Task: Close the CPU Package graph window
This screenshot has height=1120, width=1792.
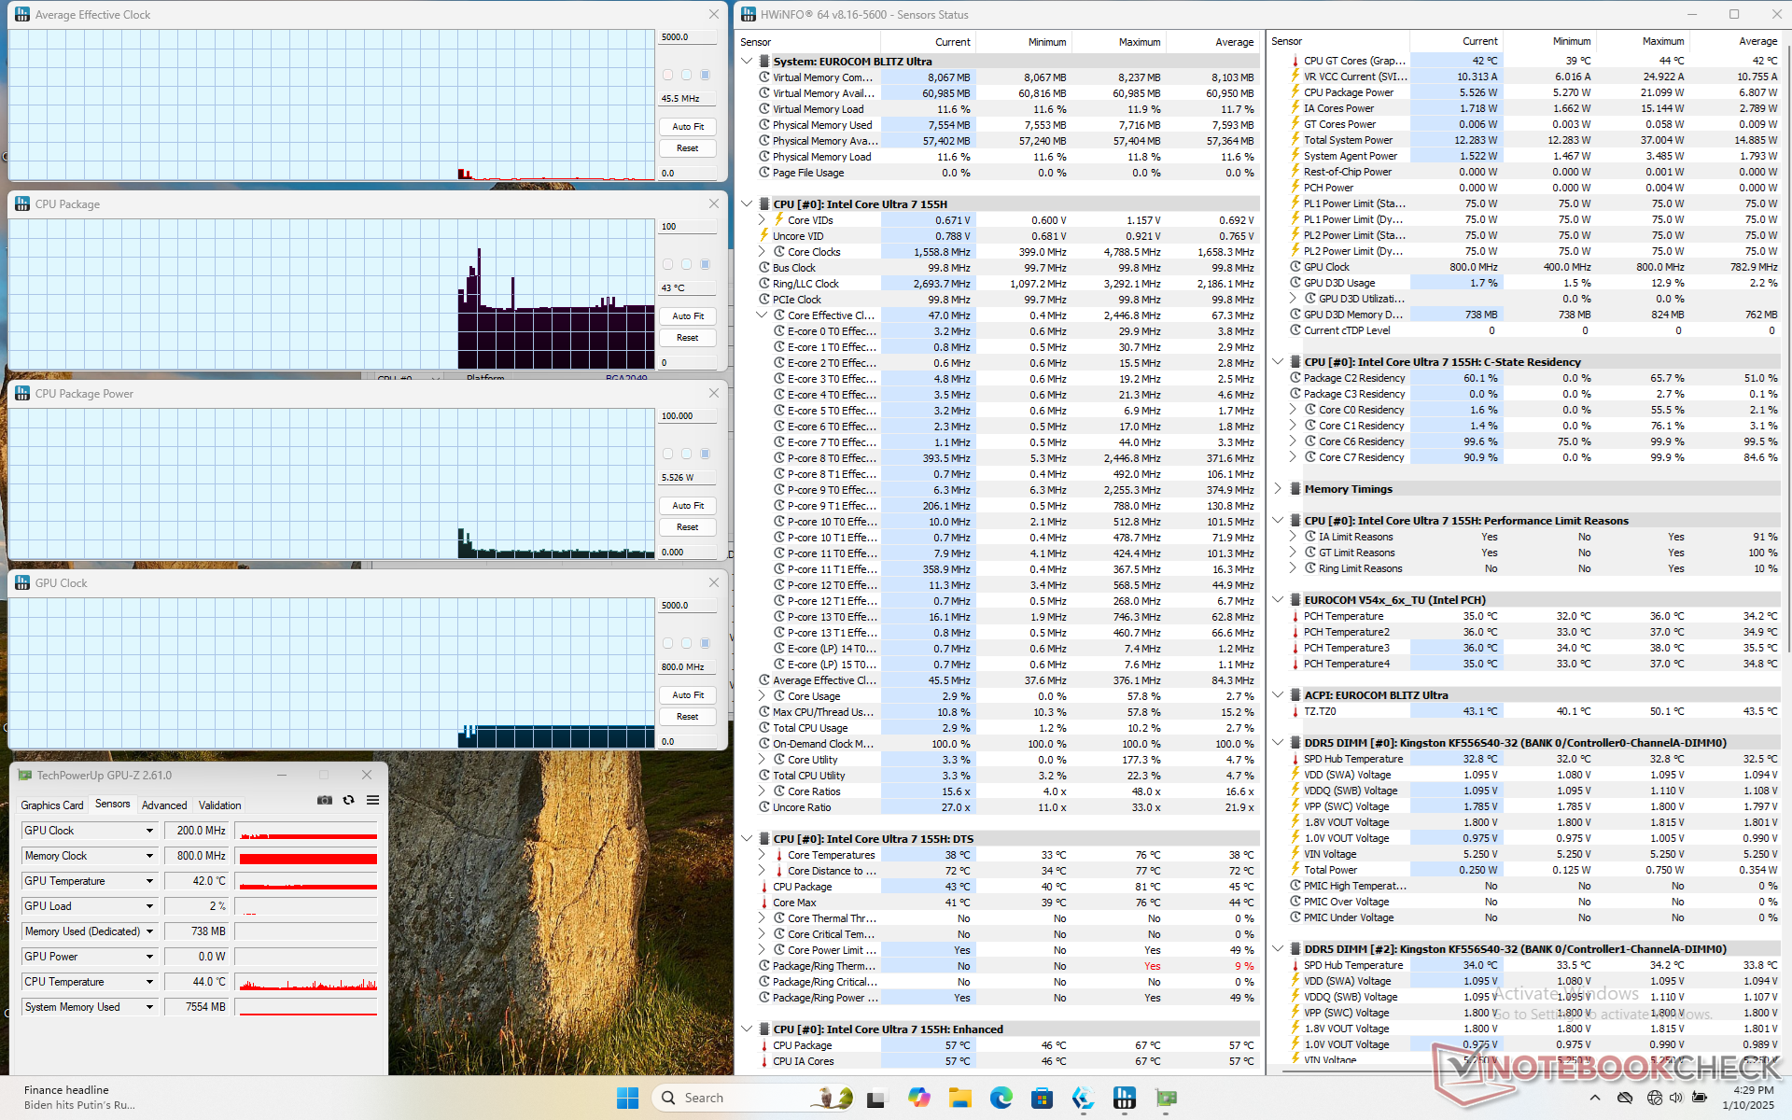Action: [714, 203]
